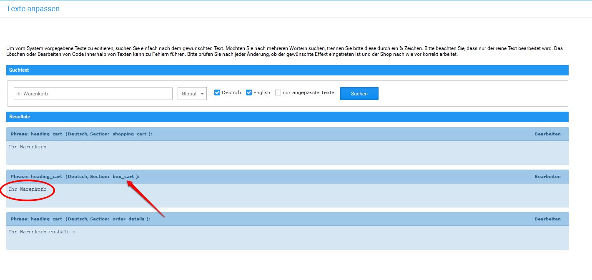Toggle the English language checkbox
The height and width of the screenshot is (280, 592).
click(x=249, y=92)
